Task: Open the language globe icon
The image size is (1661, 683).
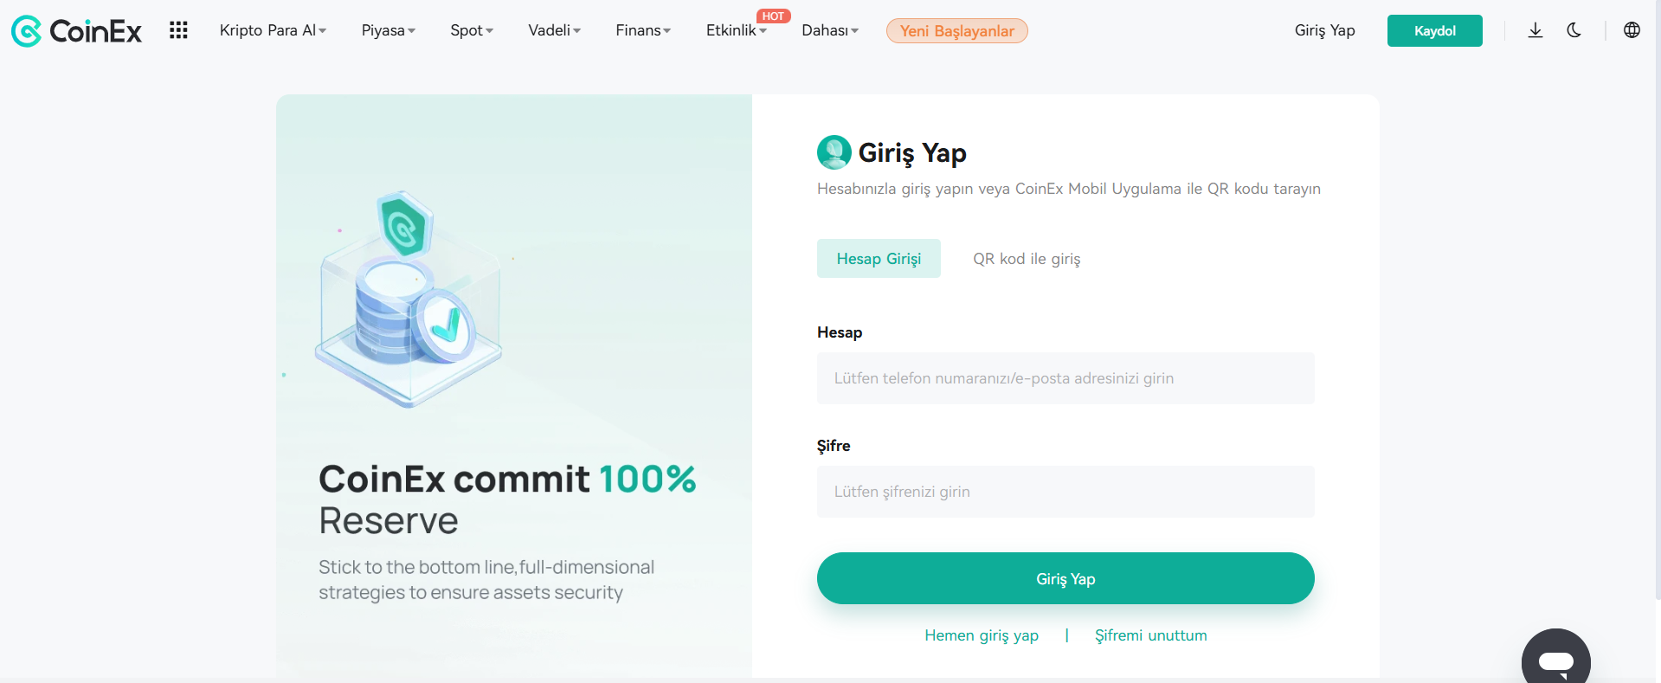Action: pos(1632,30)
